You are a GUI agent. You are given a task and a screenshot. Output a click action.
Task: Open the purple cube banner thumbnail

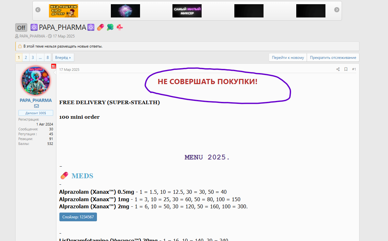(125, 11)
